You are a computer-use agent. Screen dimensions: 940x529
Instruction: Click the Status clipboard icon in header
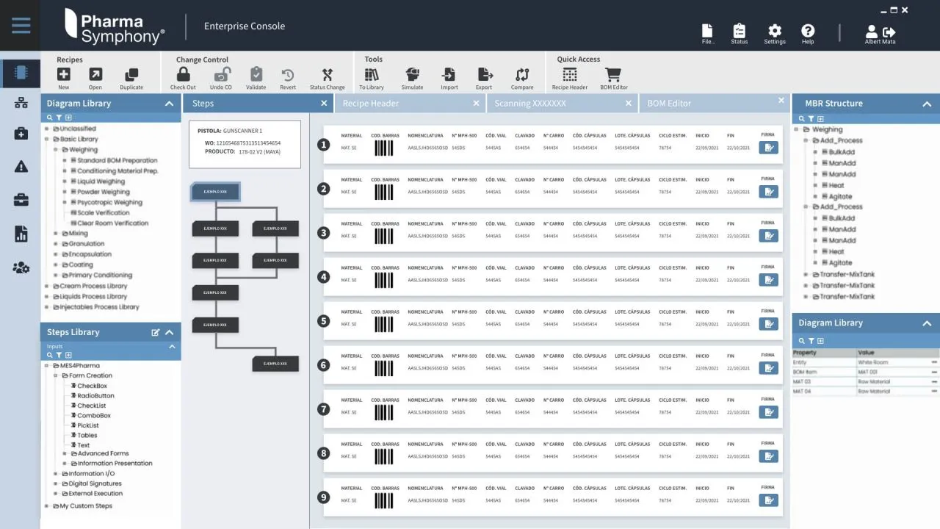[x=739, y=31]
